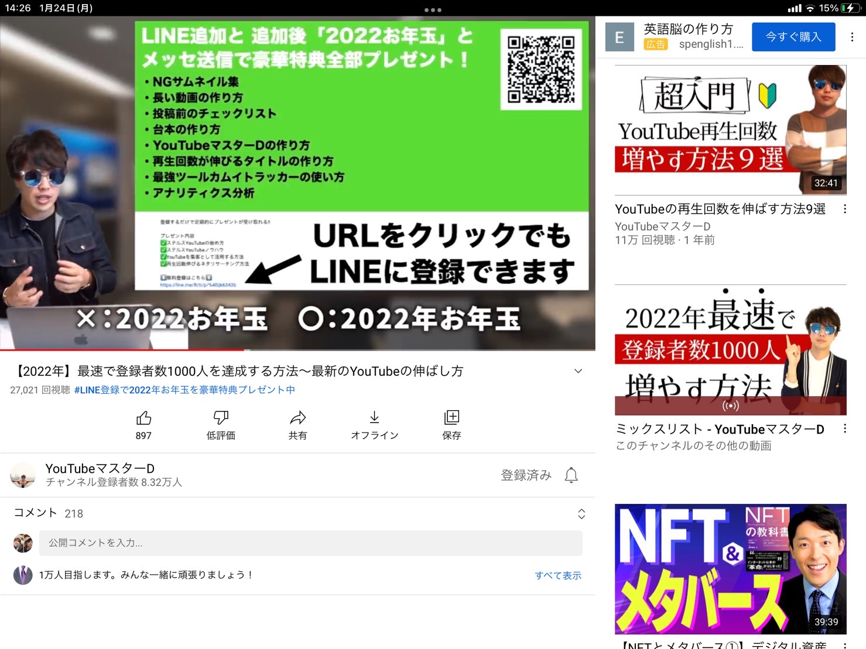This screenshot has width=866, height=649.
Task: Click 今すぐ購入 ad button
Action: tap(793, 37)
